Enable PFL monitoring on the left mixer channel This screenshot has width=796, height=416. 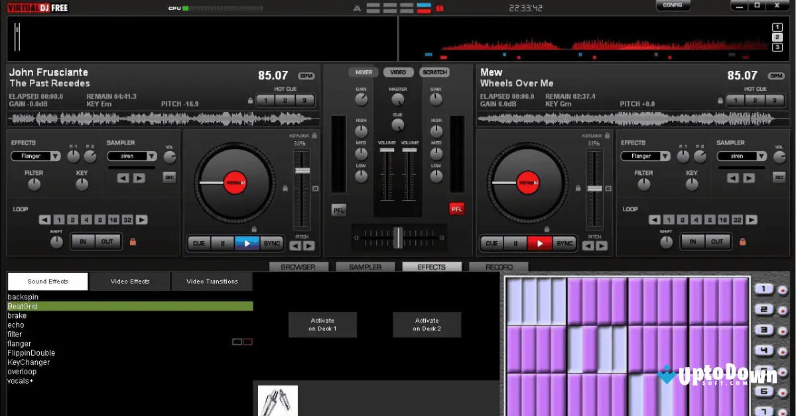(x=338, y=210)
